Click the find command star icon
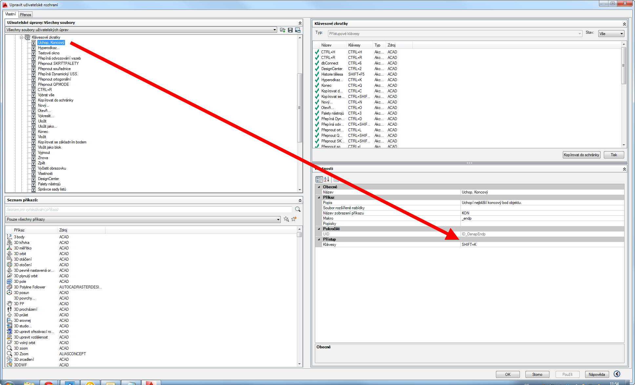The height and width of the screenshot is (385, 635). click(x=286, y=219)
